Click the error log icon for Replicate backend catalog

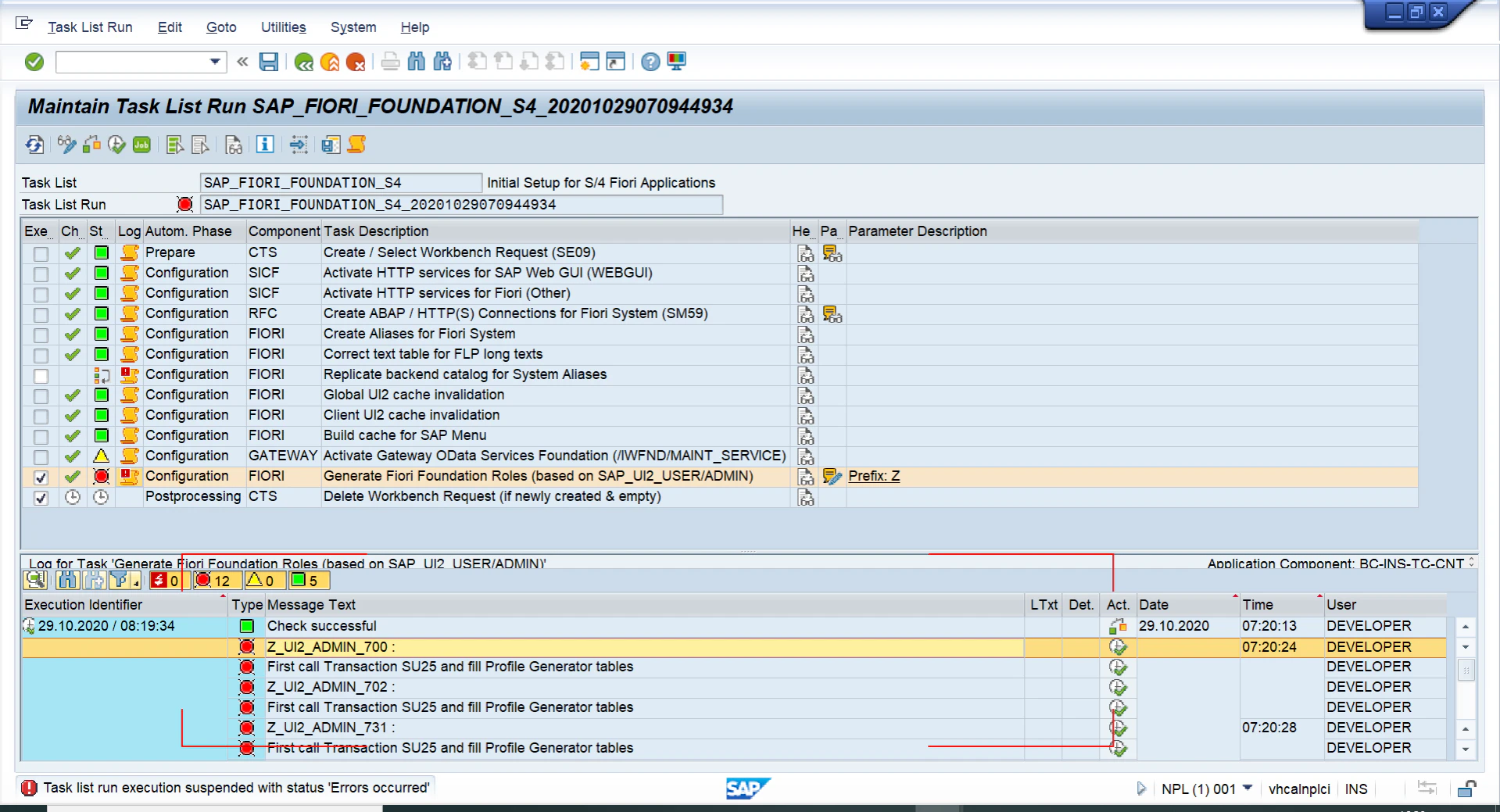(x=130, y=374)
